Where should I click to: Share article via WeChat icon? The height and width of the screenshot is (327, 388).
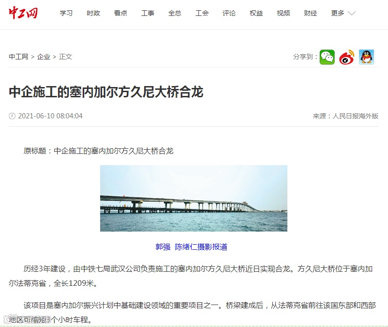click(327, 57)
